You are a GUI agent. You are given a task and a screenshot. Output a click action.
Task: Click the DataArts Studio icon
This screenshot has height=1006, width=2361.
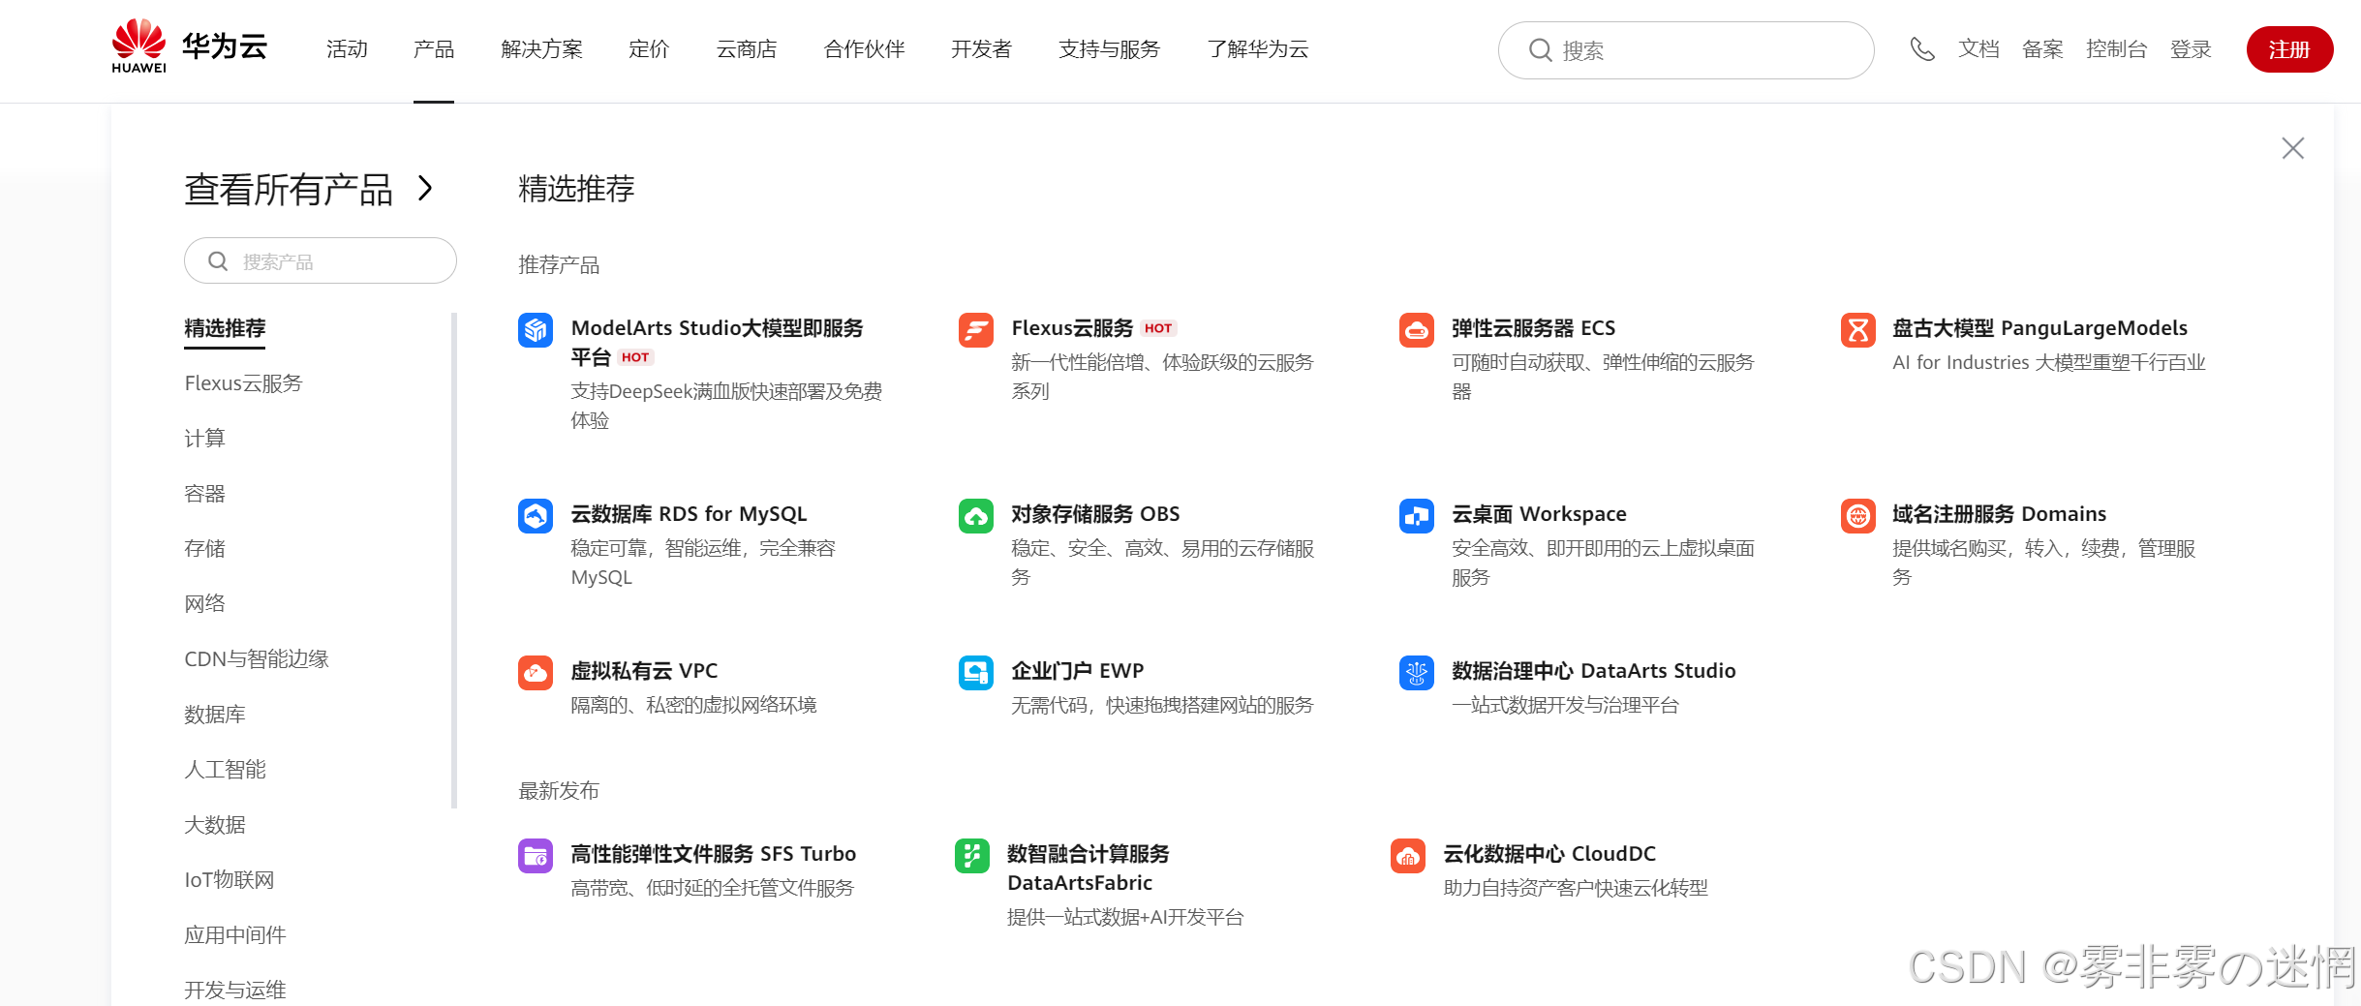click(1417, 673)
